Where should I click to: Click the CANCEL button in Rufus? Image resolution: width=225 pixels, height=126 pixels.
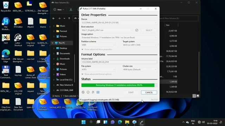pyautogui.click(x=149, y=92)
